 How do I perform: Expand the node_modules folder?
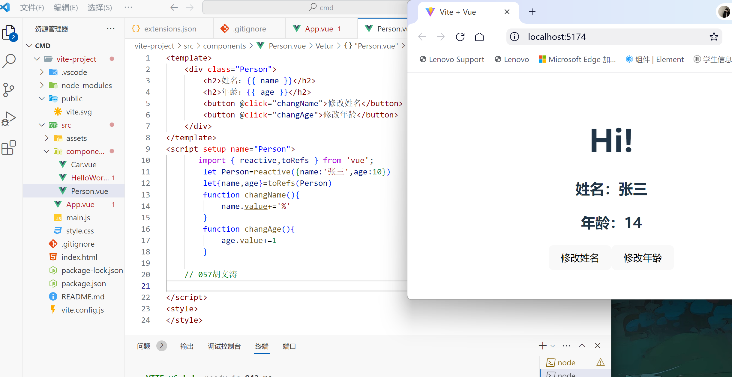42,85
